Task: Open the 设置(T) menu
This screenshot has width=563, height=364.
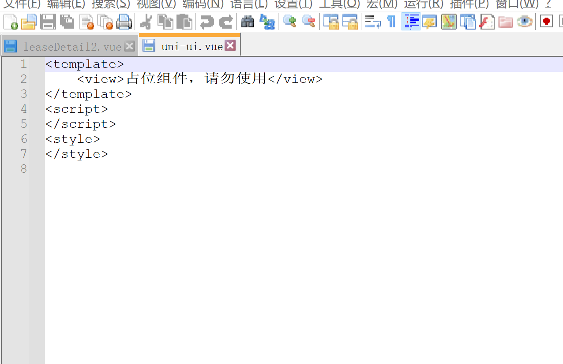Action: (x=293, y=4)
